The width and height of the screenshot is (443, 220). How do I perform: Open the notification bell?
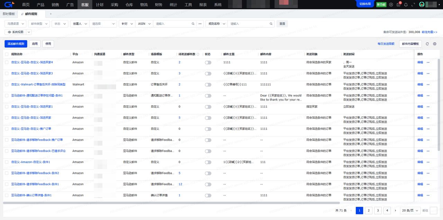pos(406,5)
